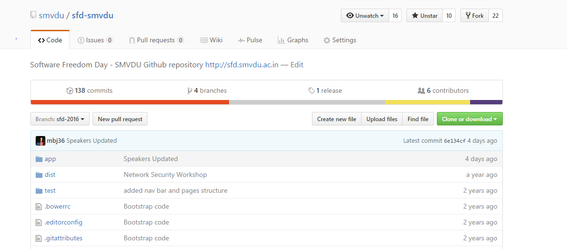Image resolution: width=567 pixels, height=249 pixels.
Task: Click Upload files button
Action: point(382,119)
